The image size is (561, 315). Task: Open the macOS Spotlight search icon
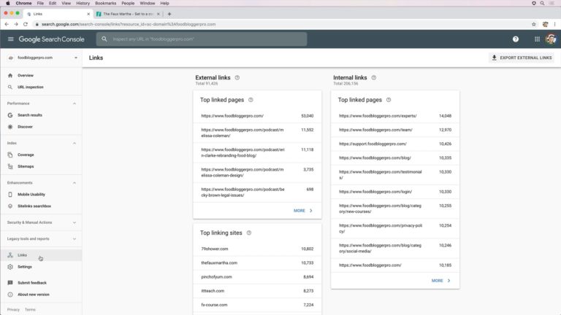point(543,3)
